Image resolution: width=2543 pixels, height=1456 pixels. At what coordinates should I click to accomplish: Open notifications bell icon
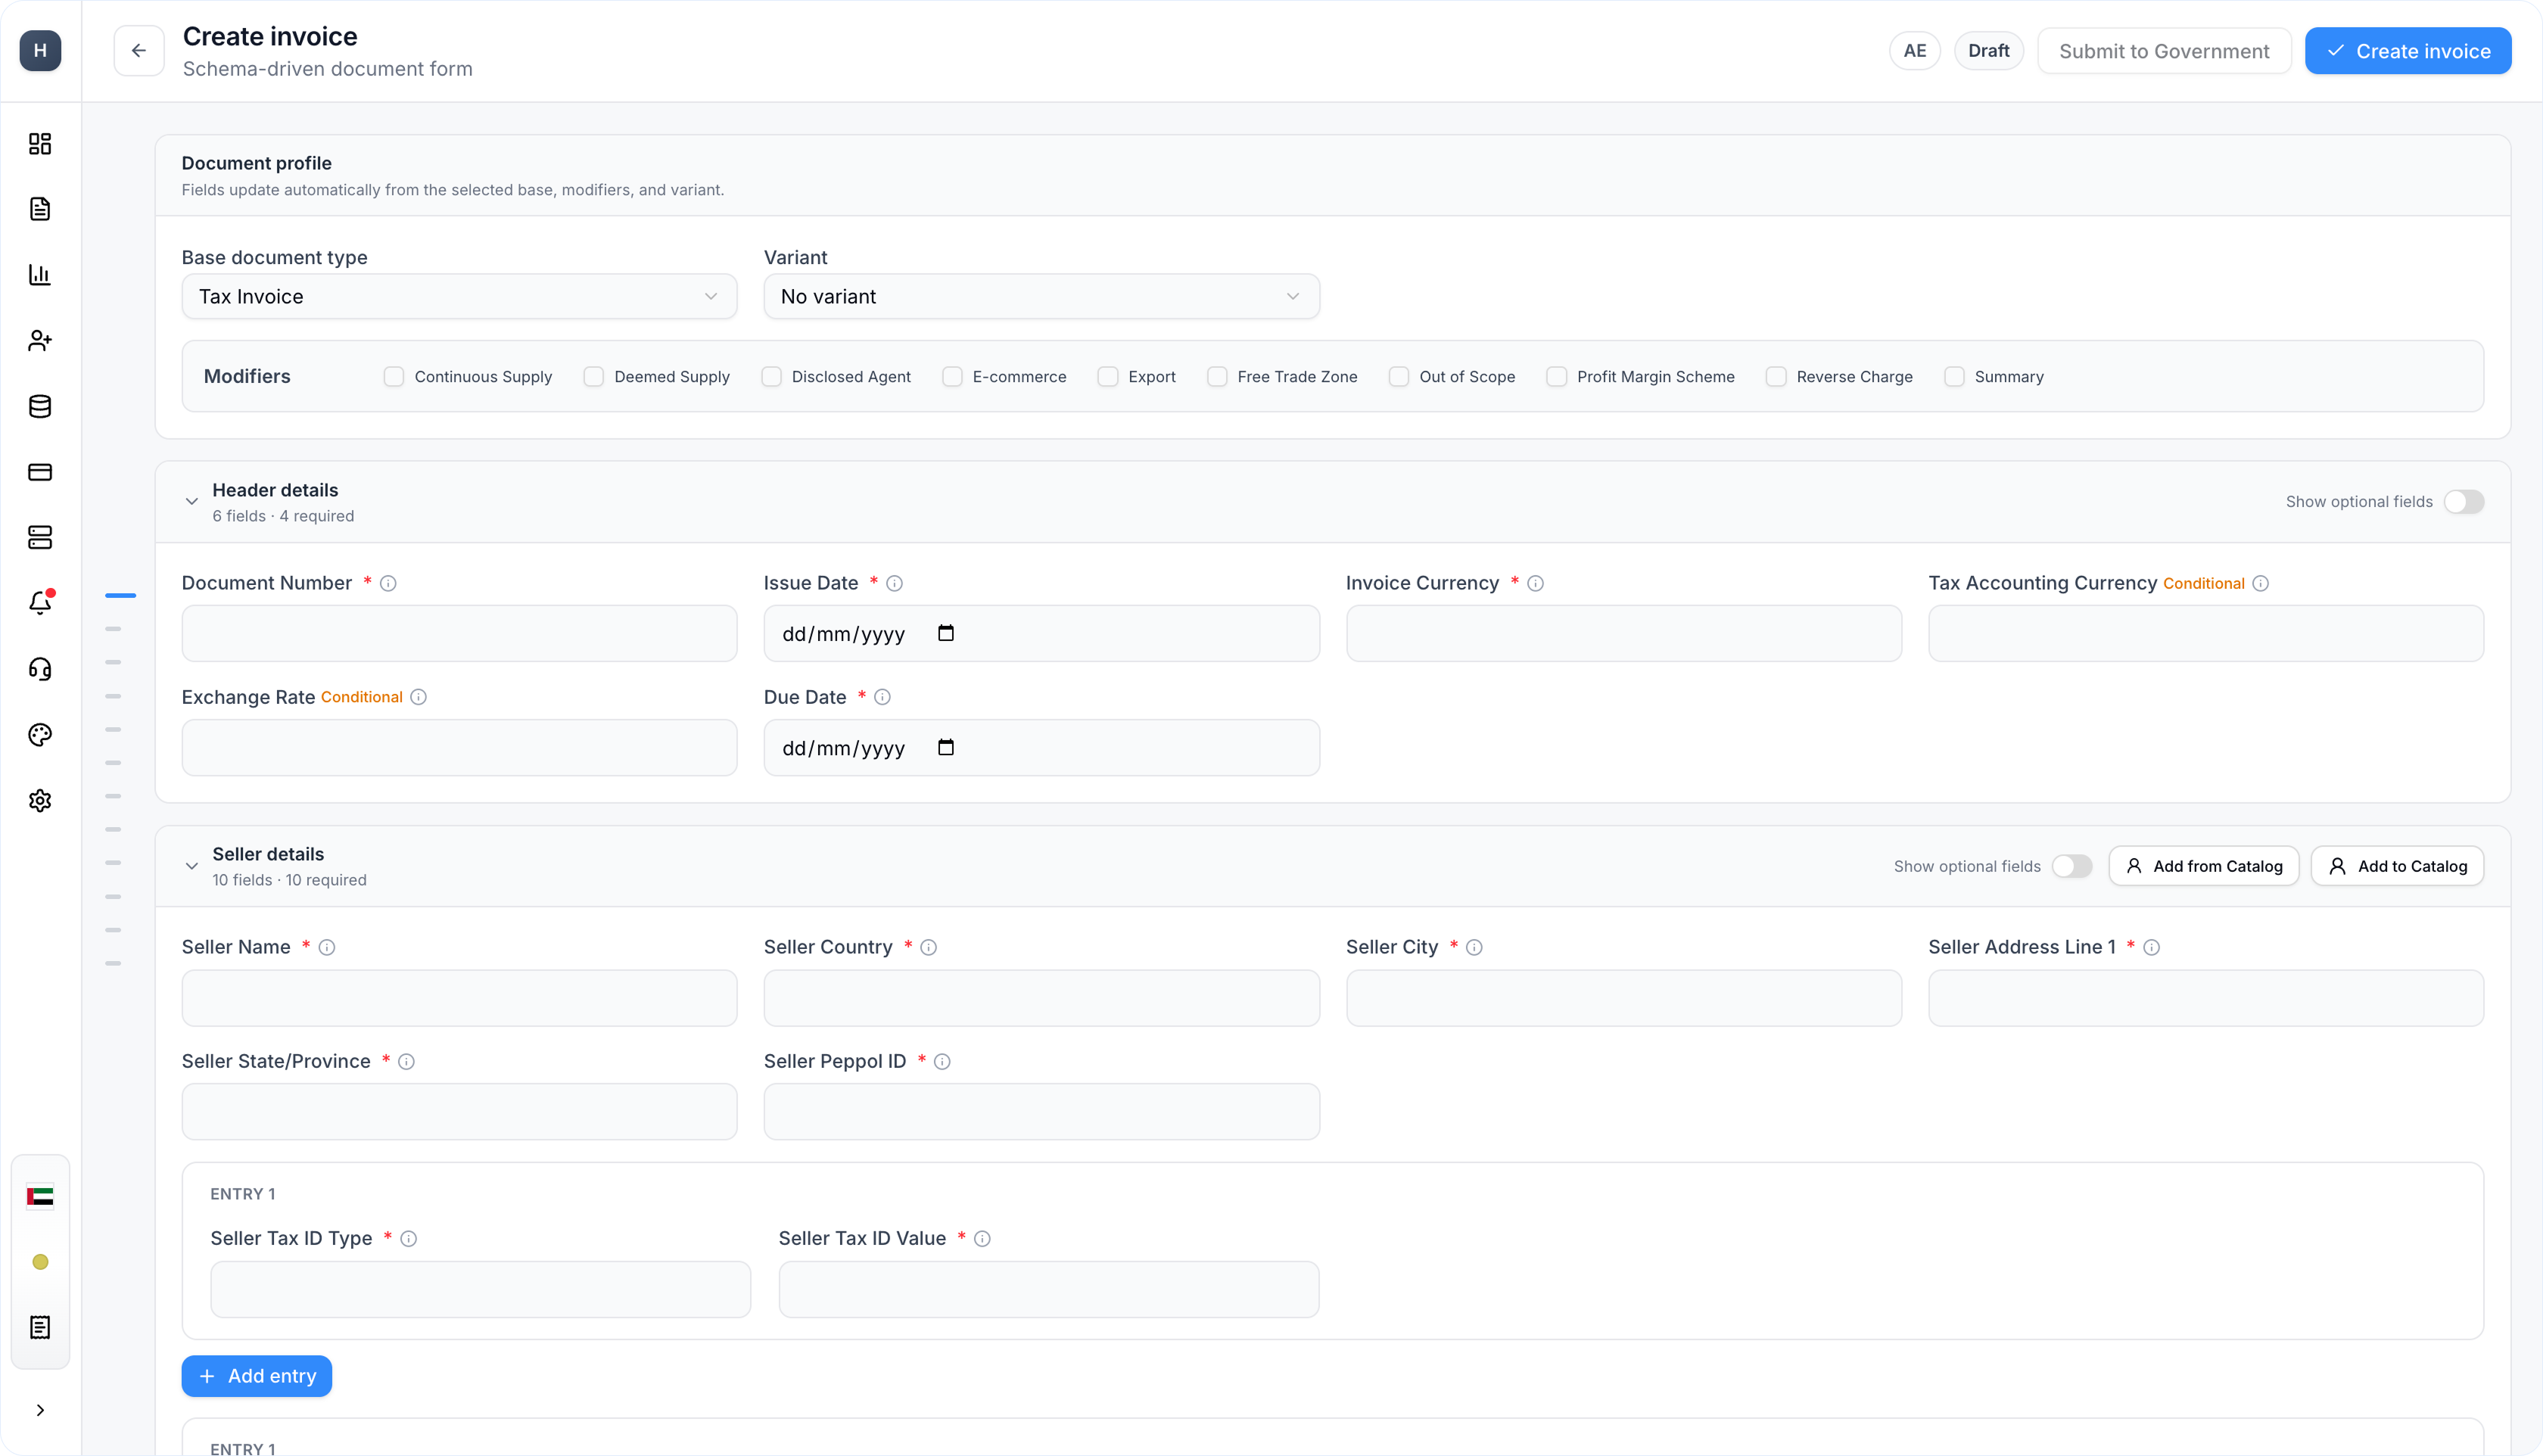click(x=40, y=603)
